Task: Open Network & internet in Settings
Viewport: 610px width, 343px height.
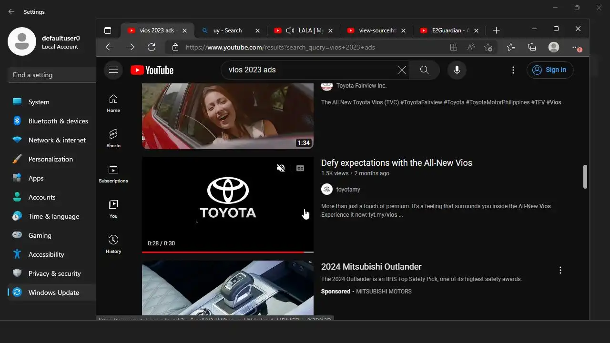Action: tap(52, 140)
